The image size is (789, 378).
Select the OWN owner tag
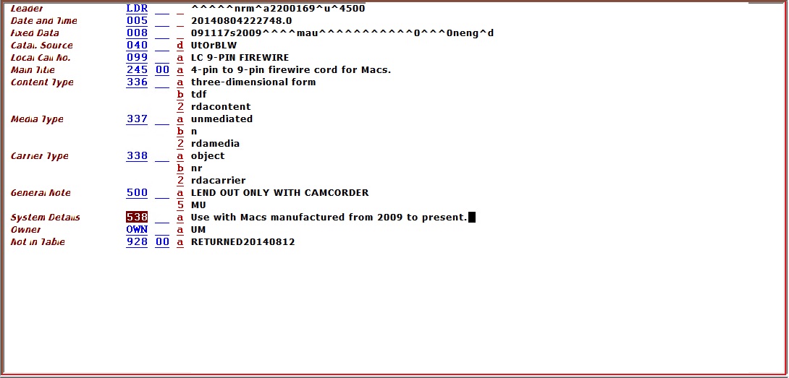137,229
